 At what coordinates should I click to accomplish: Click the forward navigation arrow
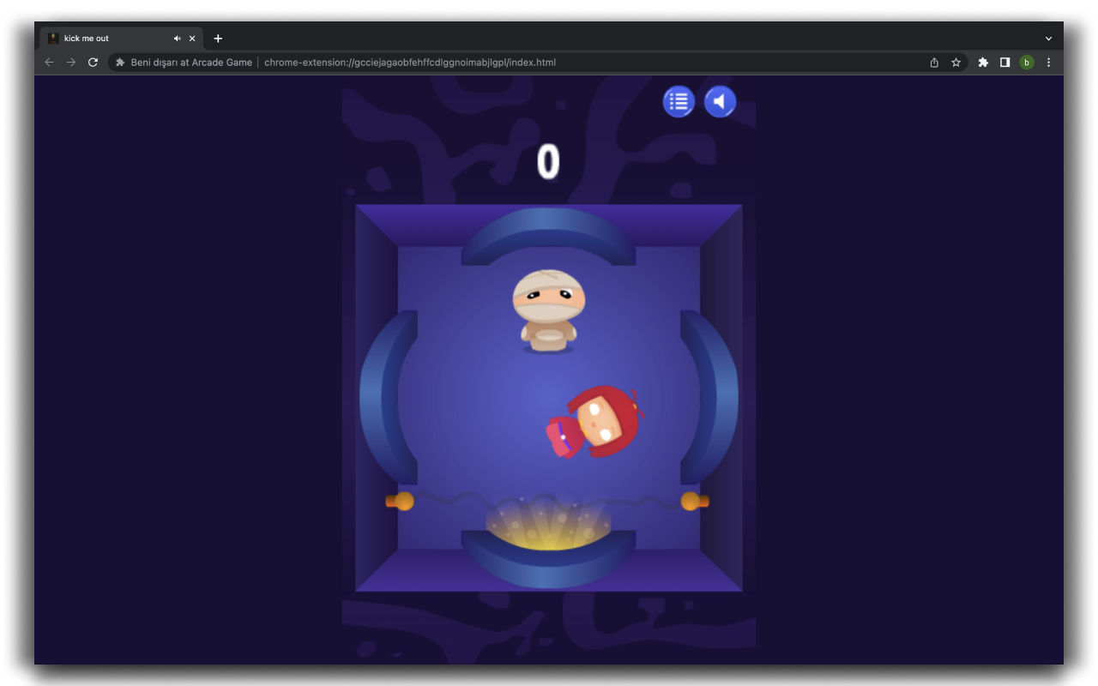(71, 62)
